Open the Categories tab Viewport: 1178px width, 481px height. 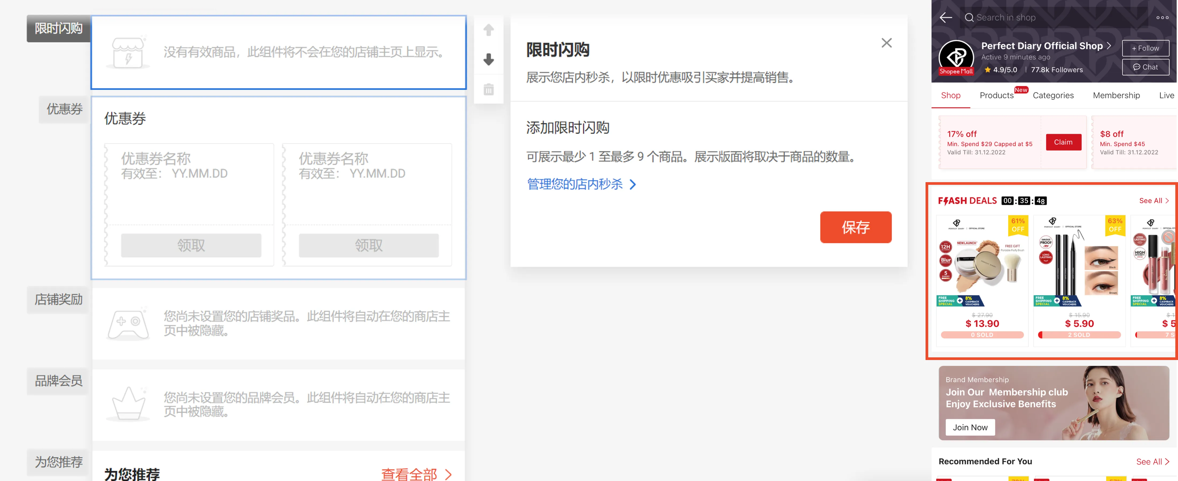point(1053,95)
